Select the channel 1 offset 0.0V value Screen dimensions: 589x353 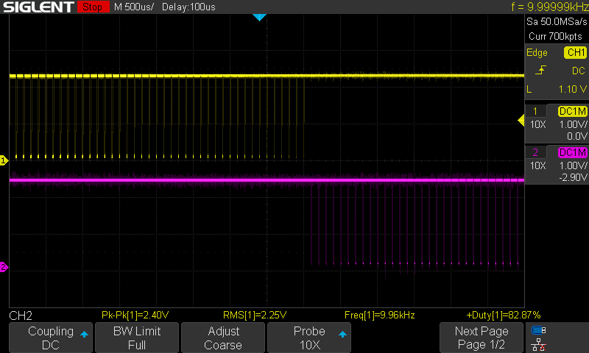[x=577, y=136]
